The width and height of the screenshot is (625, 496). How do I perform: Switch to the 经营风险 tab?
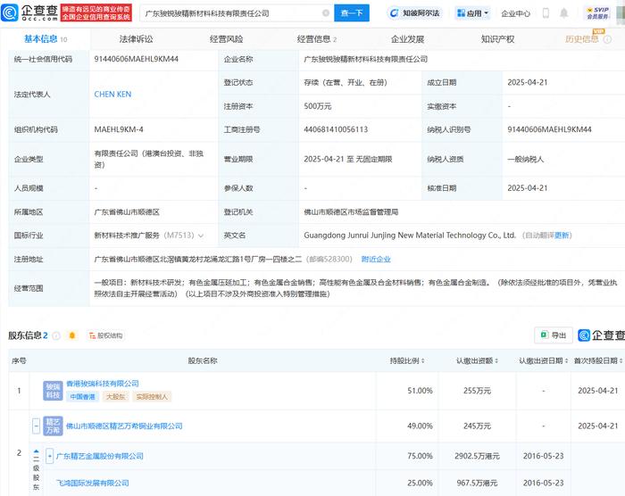pyautogui.click(x=226, y=39)
